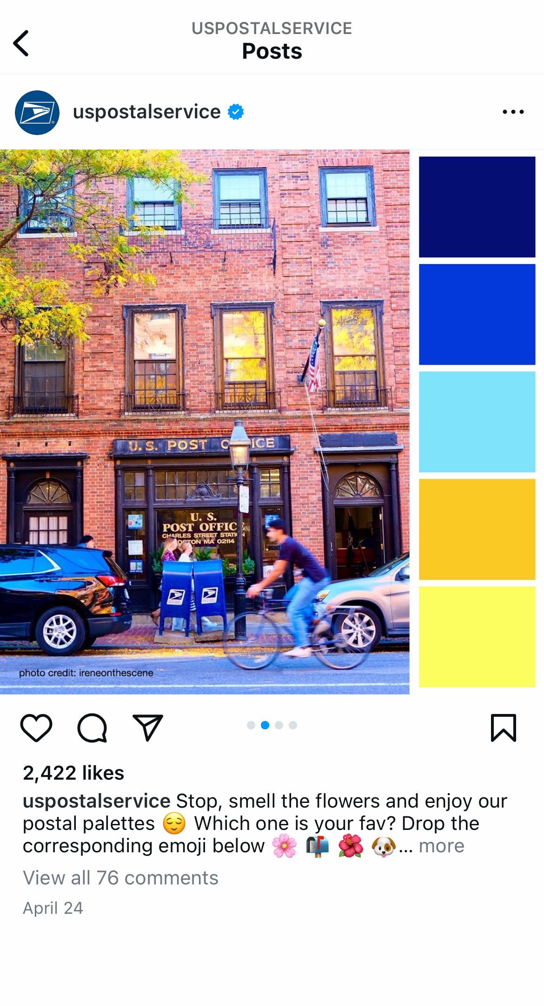Open the three-dot post options menu
The height and width of the screenshot is (1006, 544).
point(513,112)
